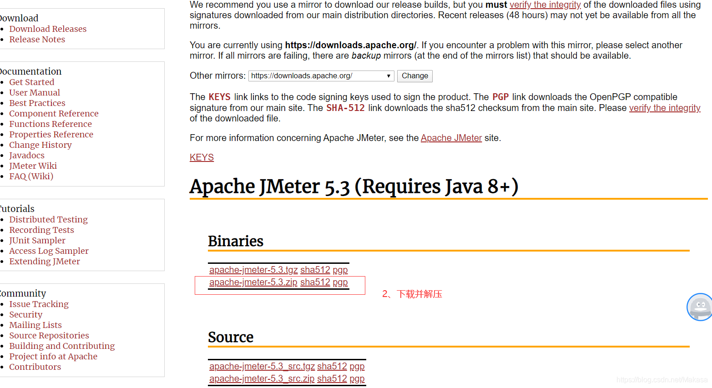Open Release Notes in sidebar

[37, 39]
